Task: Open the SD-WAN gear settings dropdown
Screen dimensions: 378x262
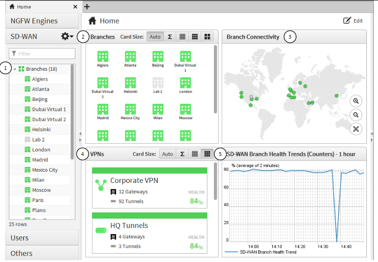Action: [67, 36]
